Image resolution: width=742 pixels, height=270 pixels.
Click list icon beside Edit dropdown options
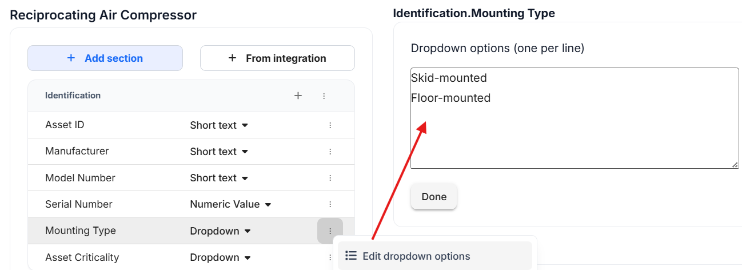tap(351, 256)
